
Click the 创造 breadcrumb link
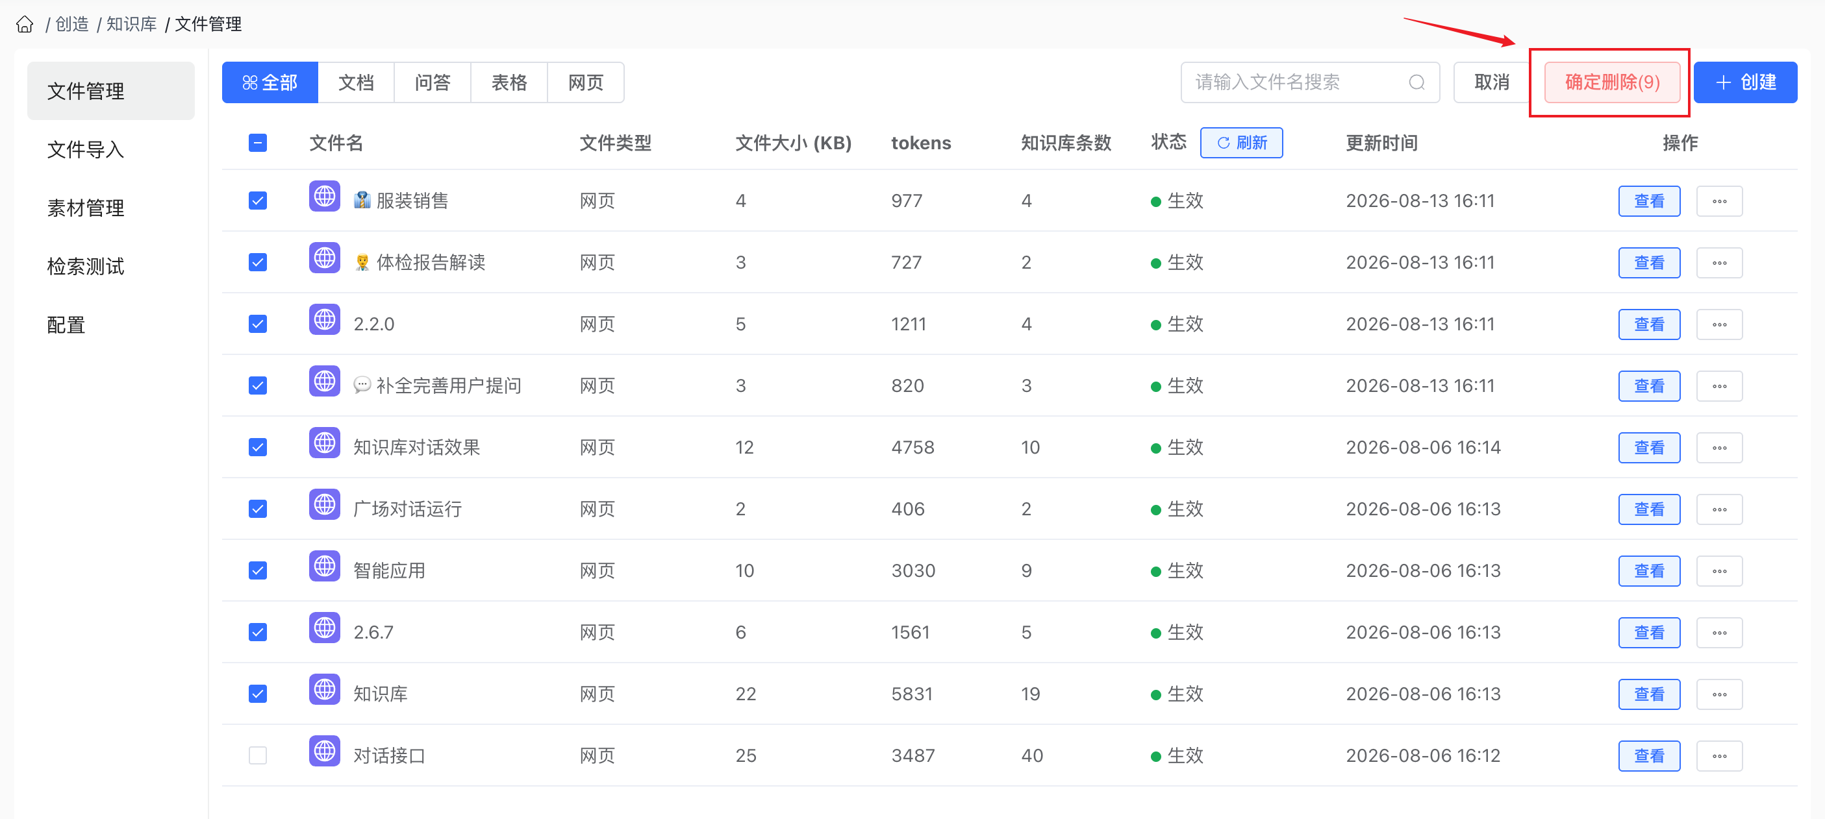coord(72,24)
